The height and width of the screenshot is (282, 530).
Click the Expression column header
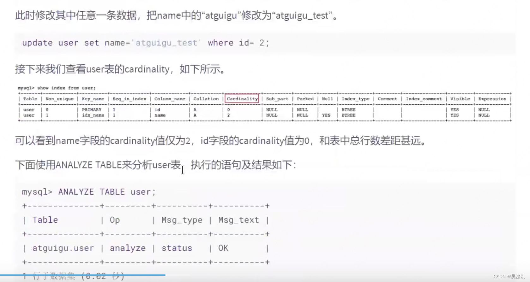(x=492, y=99)
